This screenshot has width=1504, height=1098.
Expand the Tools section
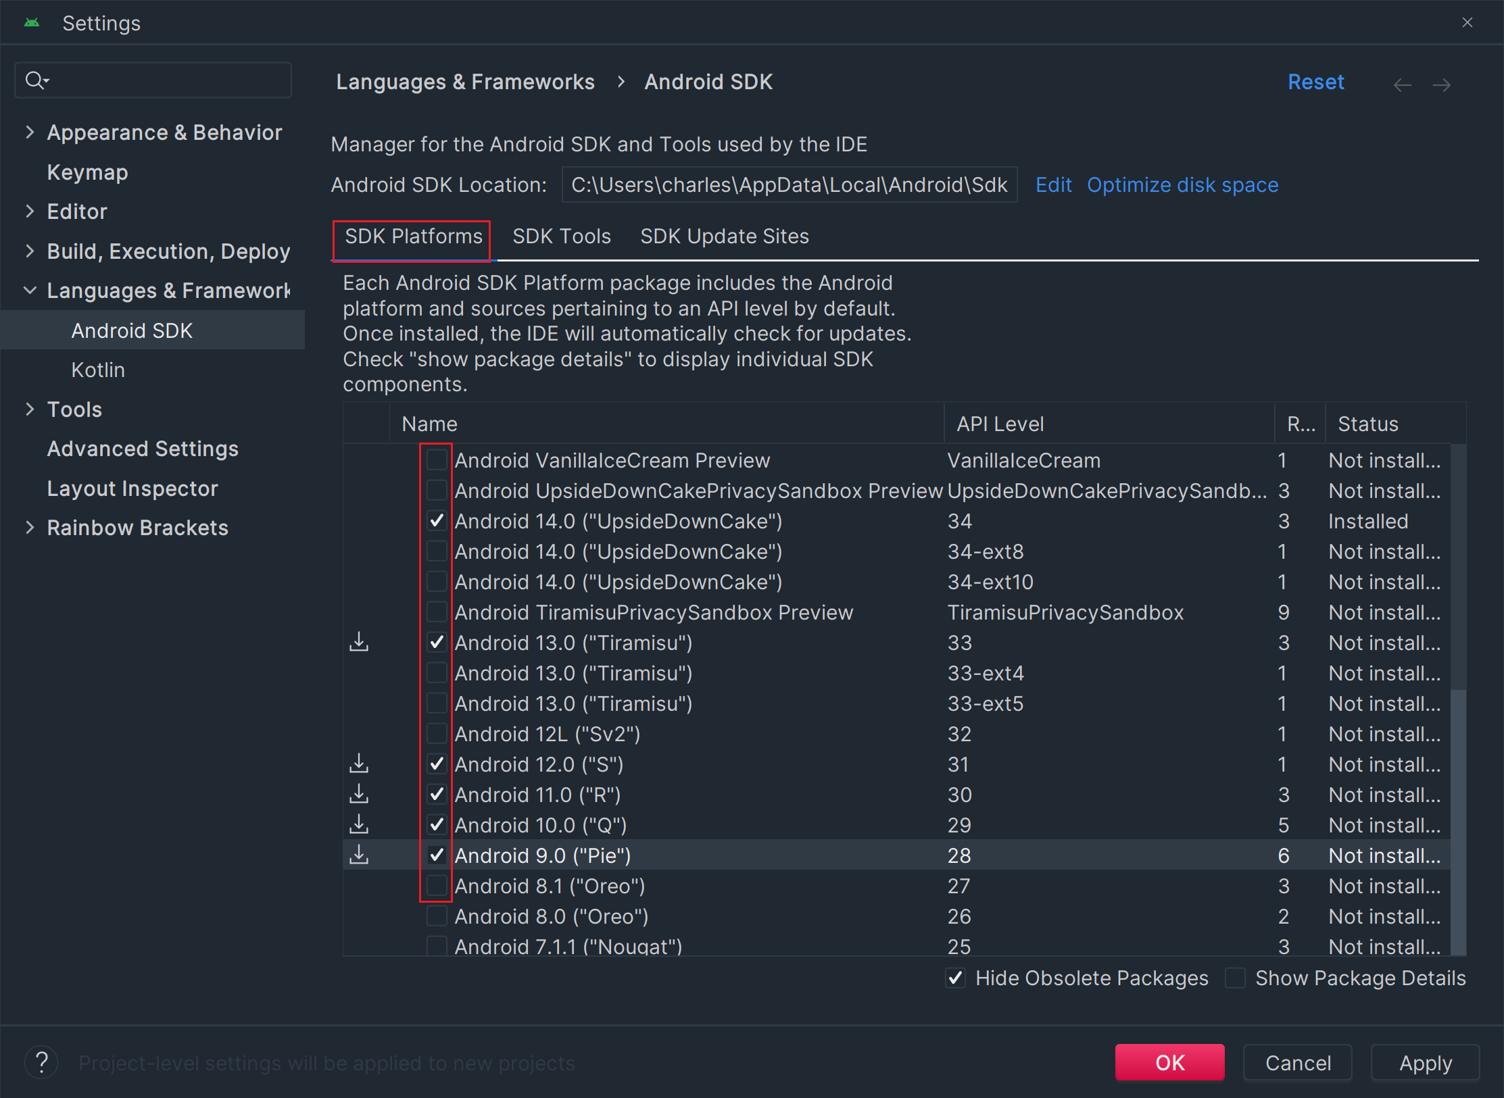(x=30, y=409)
